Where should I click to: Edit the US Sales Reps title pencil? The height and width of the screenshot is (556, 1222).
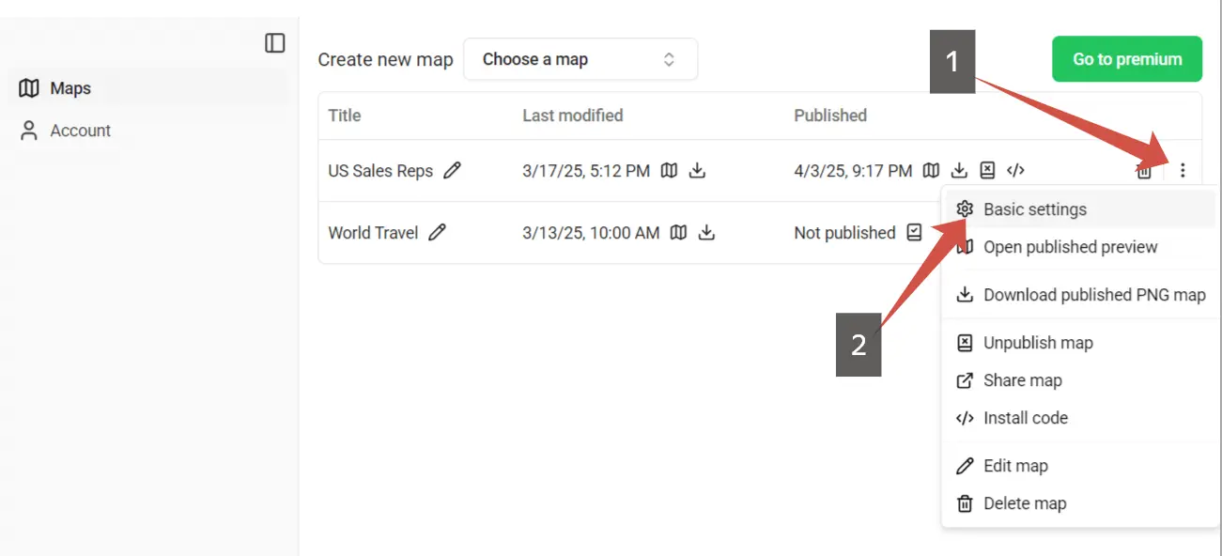pyautogui.click(x=452, y=171)
